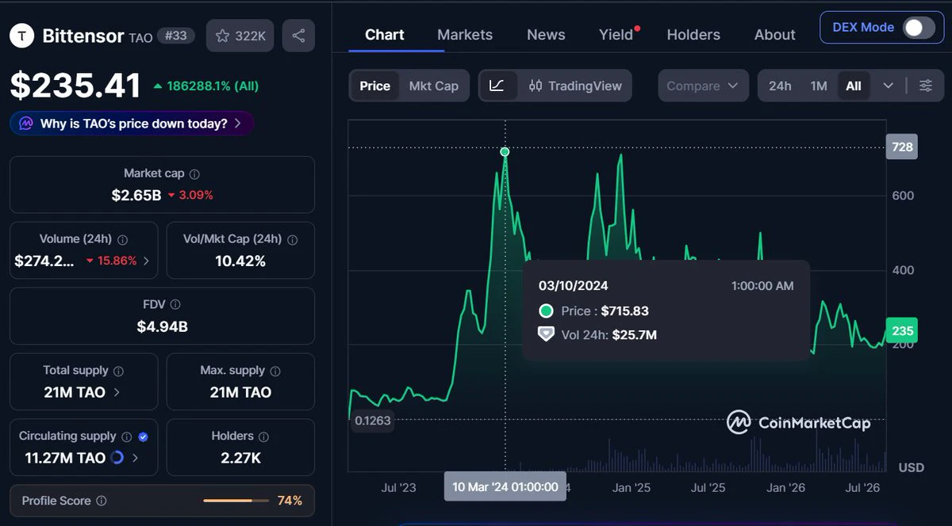This screenshot has width=952, height=526.
Task: Click the Circulating supply info icon
Action: 125,436
